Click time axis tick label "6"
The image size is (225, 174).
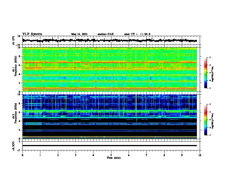(129, 155)
